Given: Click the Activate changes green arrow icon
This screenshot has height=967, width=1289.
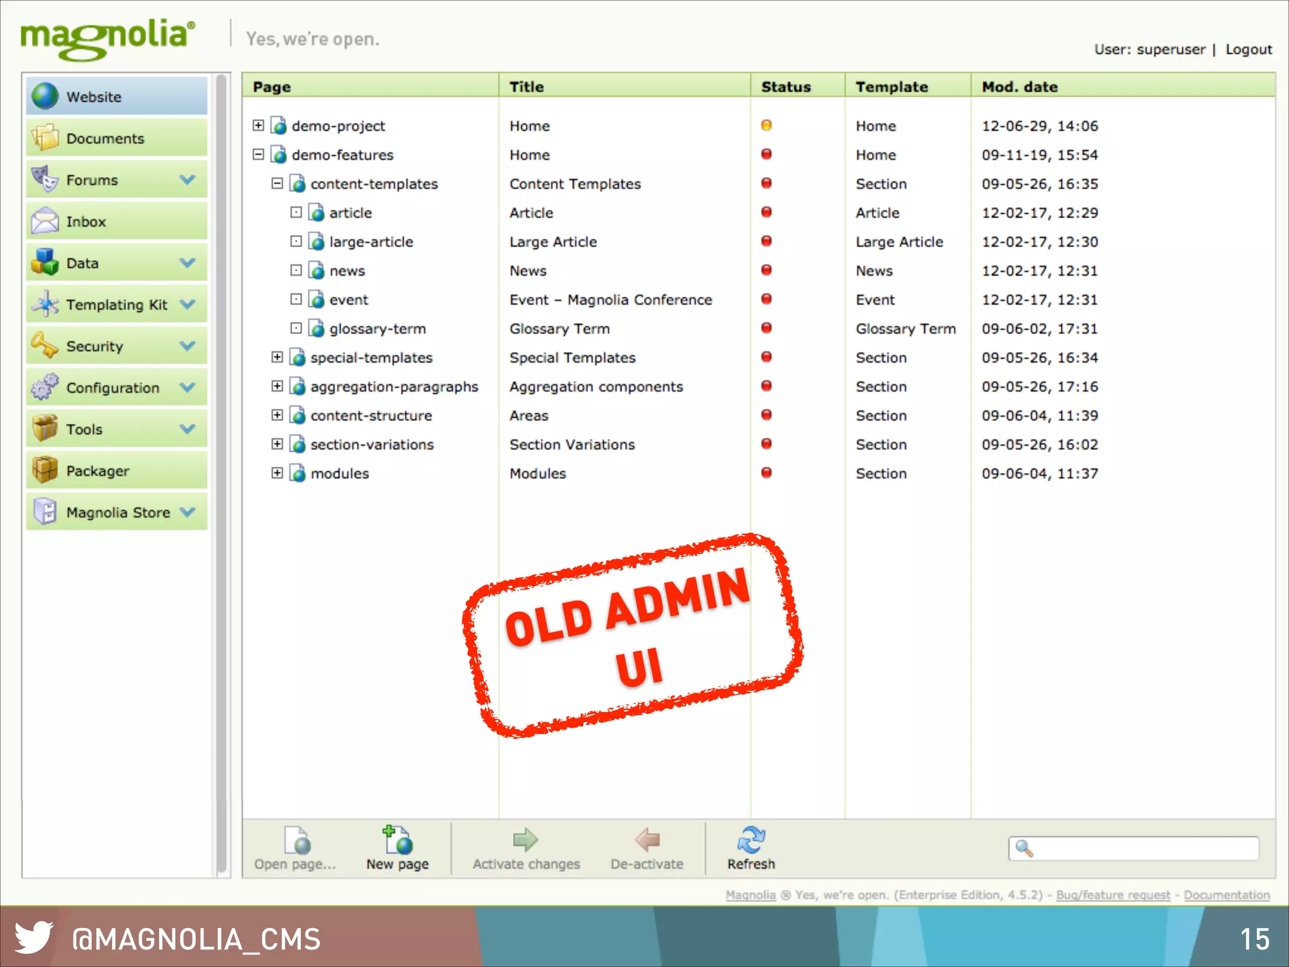Looking at the screenshot, I should tap(526, 840).
